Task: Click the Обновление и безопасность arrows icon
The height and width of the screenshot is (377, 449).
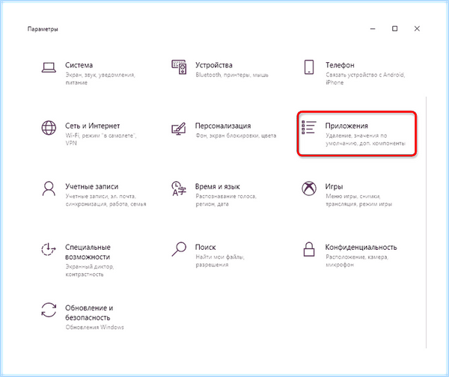Action: coord(49,310)
